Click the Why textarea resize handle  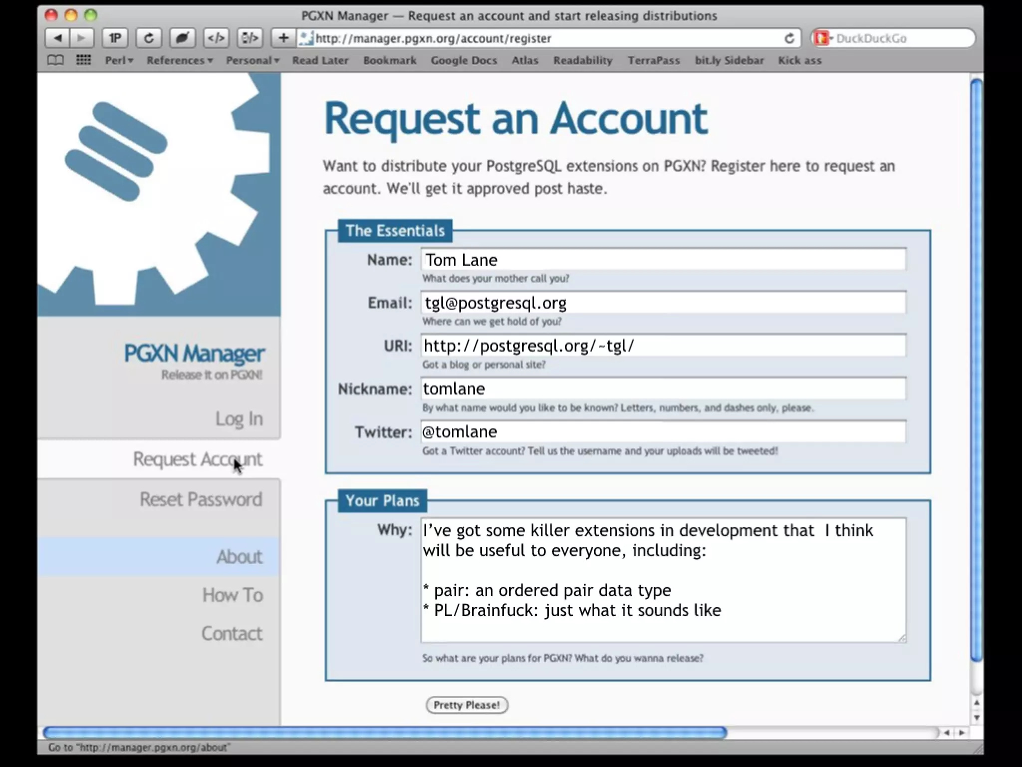902,639
